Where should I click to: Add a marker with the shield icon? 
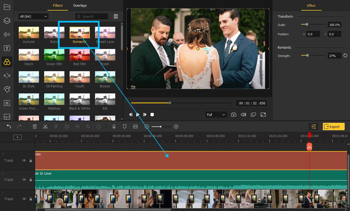pos(124,127)
